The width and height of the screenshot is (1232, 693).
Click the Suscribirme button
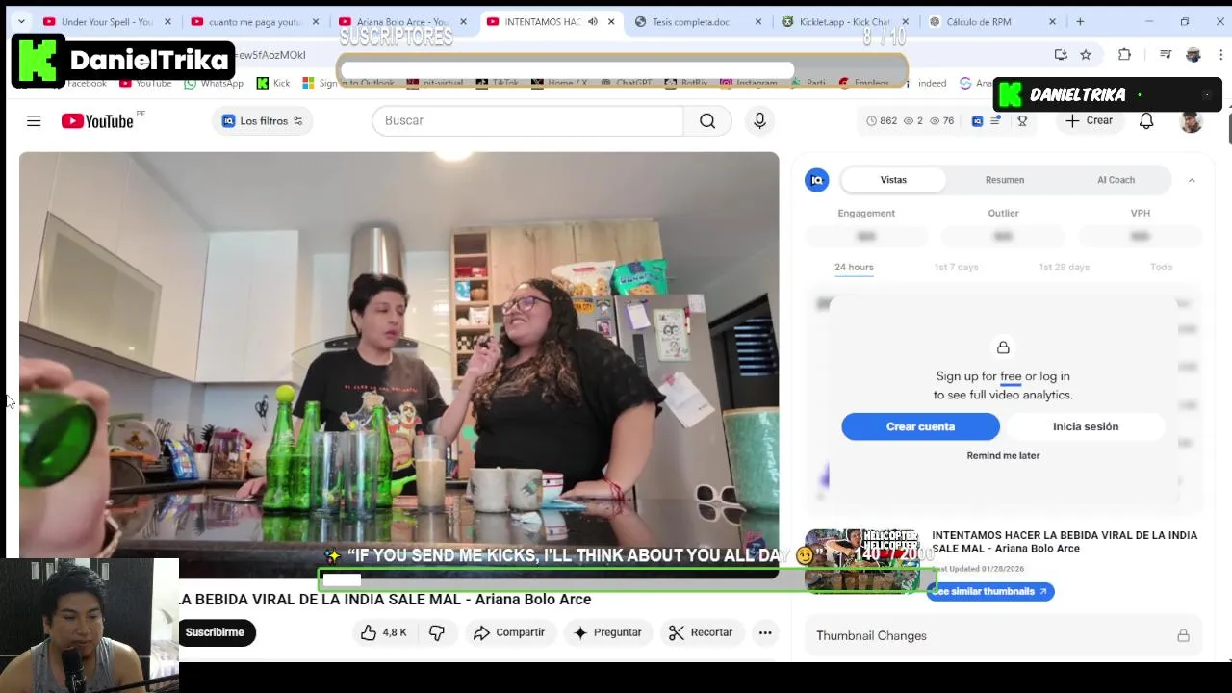(217, 632)
